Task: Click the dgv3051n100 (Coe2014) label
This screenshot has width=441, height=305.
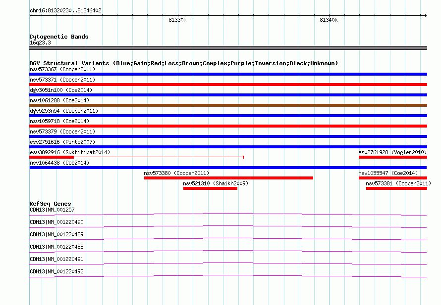Action: click(61, 90)
